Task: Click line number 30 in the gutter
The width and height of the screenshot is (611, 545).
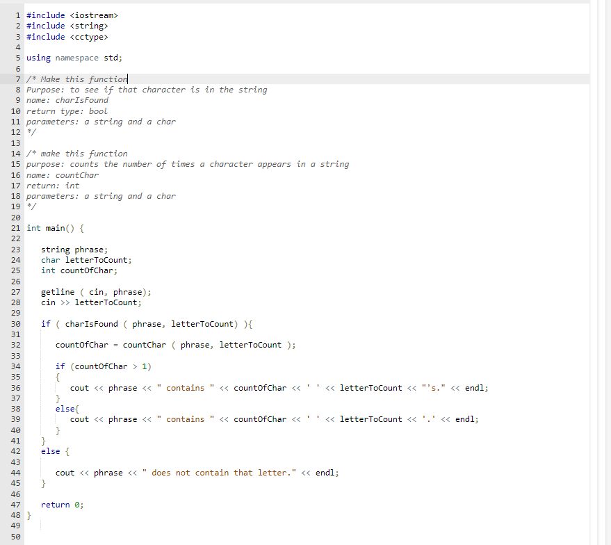Action: (x=15, y=324)
